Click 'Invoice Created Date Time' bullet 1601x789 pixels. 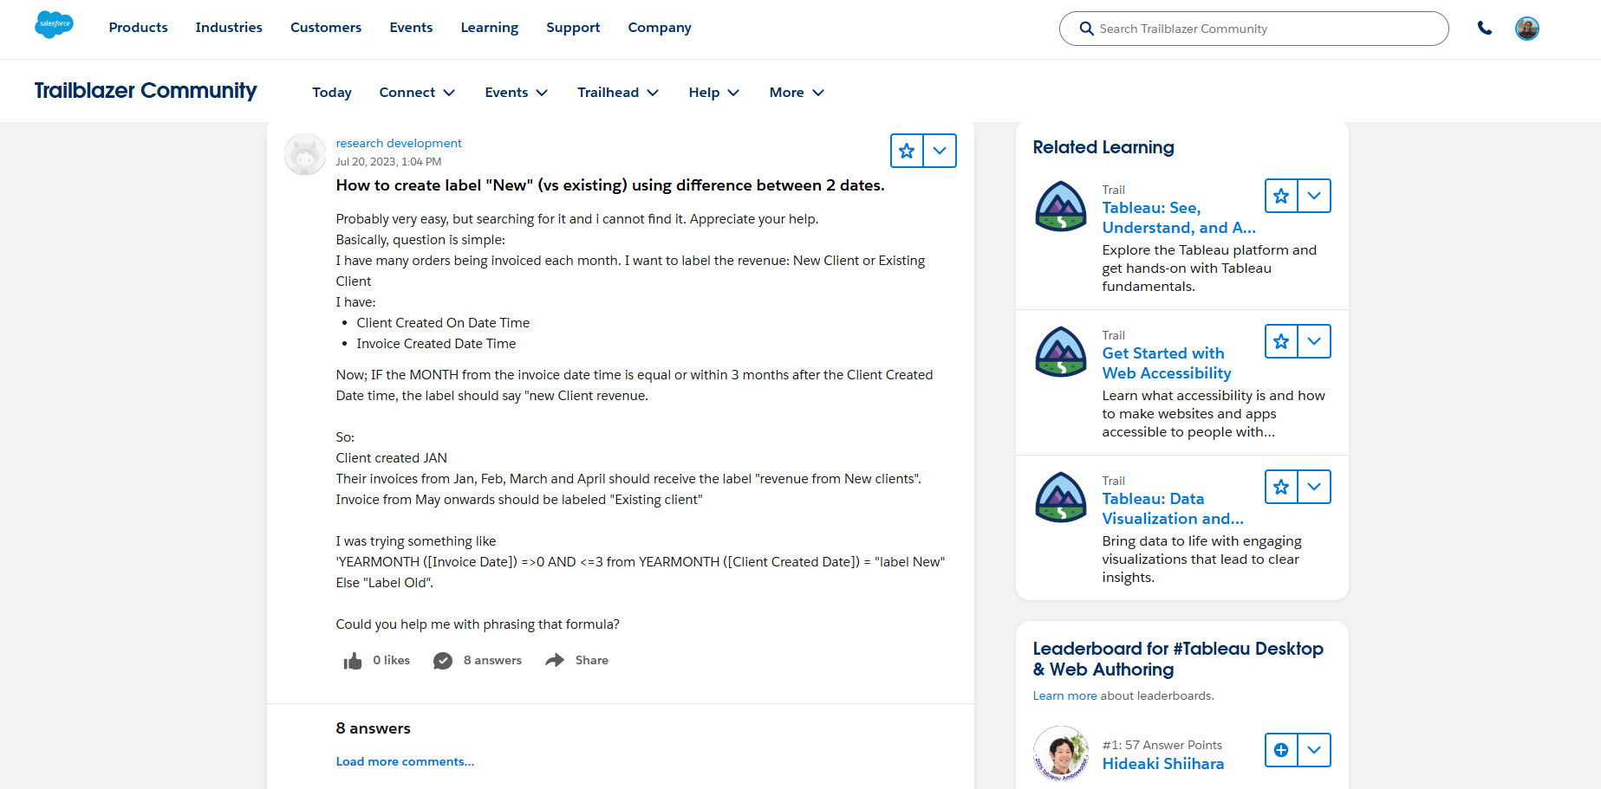click(436, 344)
